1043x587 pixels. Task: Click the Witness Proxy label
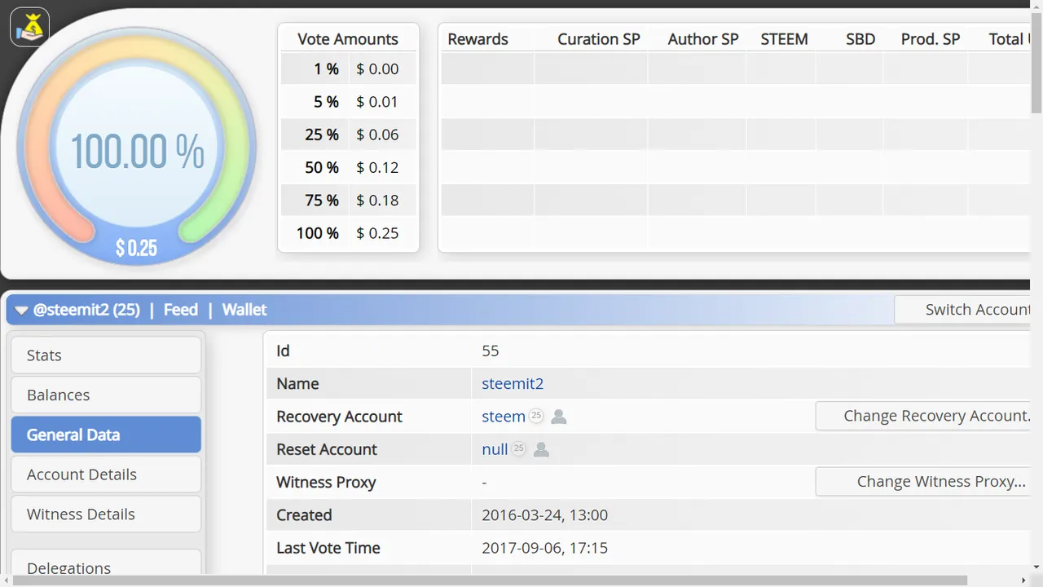[x=326, y=483]
